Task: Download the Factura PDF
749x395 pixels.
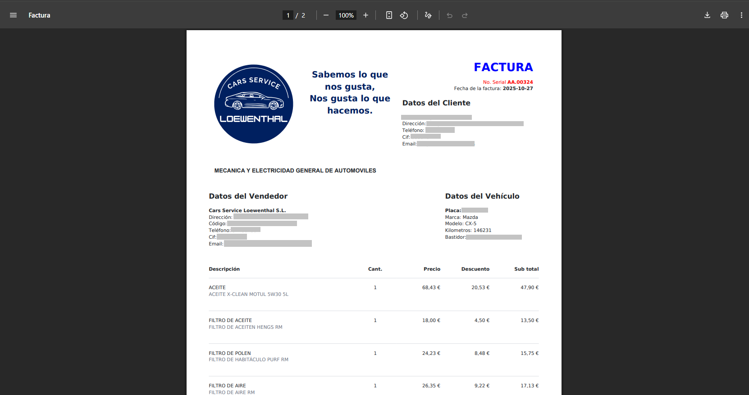Action: (x=707, y=15)
